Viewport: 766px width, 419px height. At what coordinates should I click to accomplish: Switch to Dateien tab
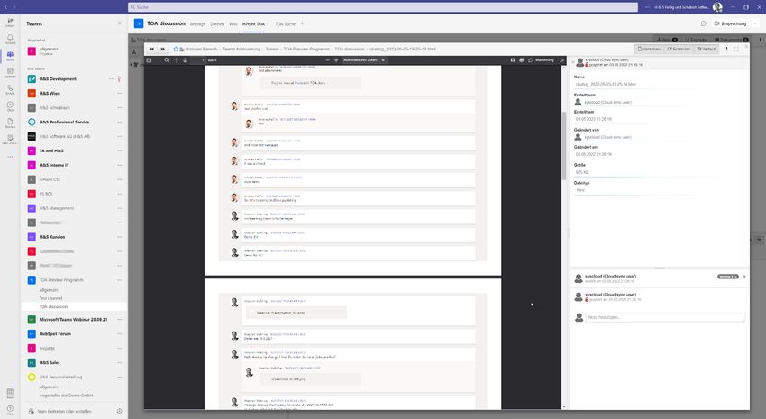tap(217, 24)
